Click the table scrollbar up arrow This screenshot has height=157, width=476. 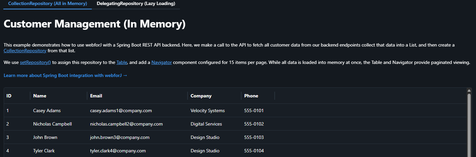tap(469, 90)
